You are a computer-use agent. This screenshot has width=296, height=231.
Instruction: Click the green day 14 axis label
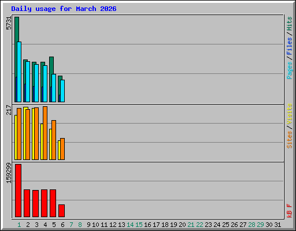coord(130,225)
